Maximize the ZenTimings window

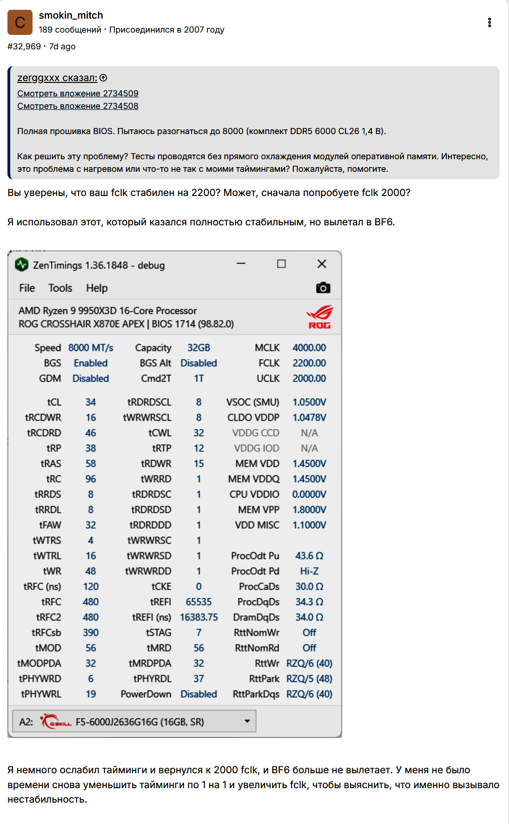pyautogui.click(x=281, y=264)
